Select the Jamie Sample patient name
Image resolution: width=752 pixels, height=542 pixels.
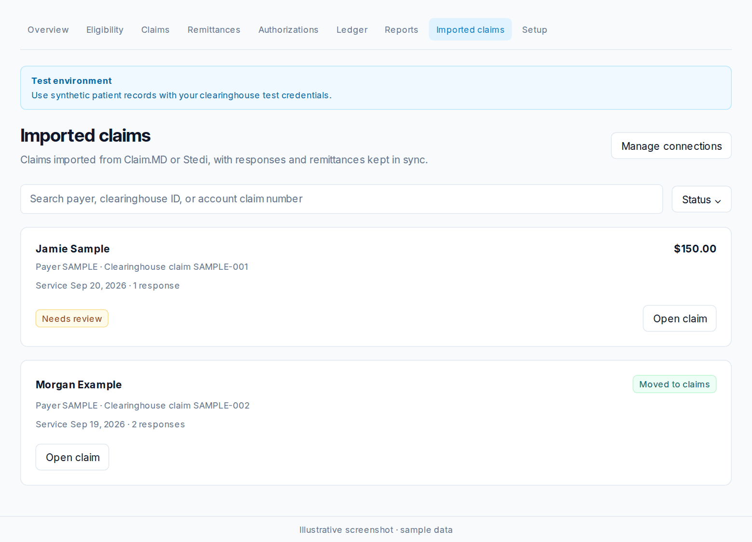tap(73, 249)
